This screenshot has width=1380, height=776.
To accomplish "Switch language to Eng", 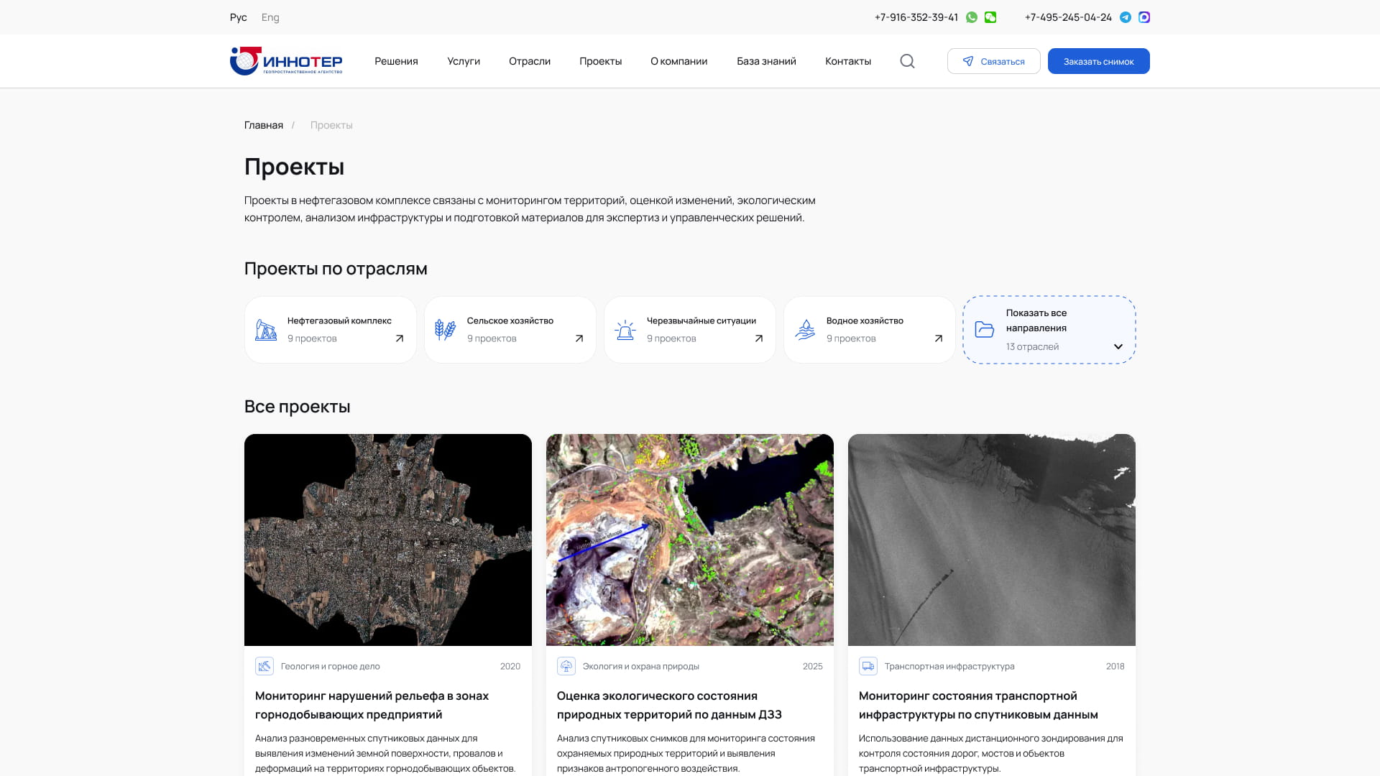I will pyautogui.click(x=270, y=17).
